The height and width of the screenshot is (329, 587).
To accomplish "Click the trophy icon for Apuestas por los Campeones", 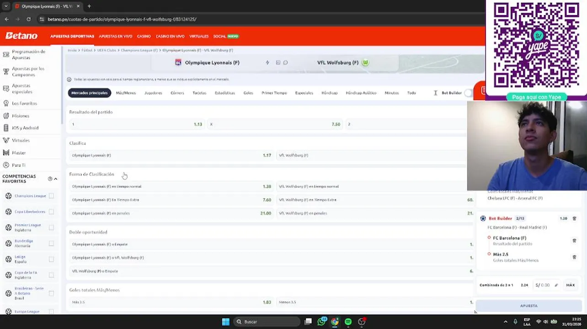I will (6, 71).
